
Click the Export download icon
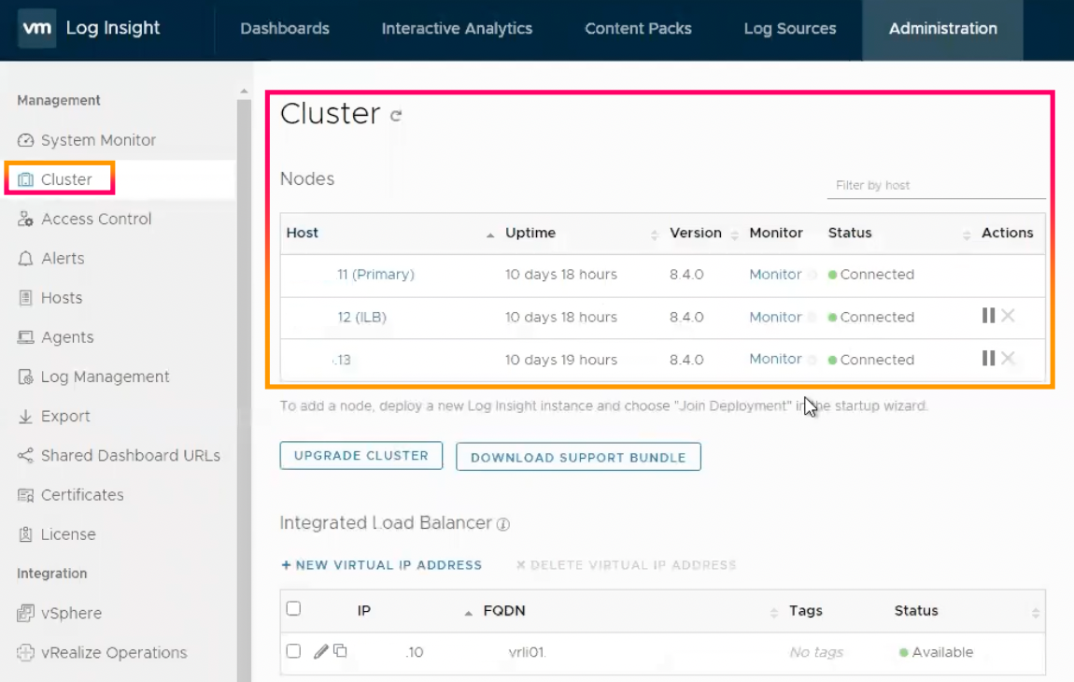25,416
